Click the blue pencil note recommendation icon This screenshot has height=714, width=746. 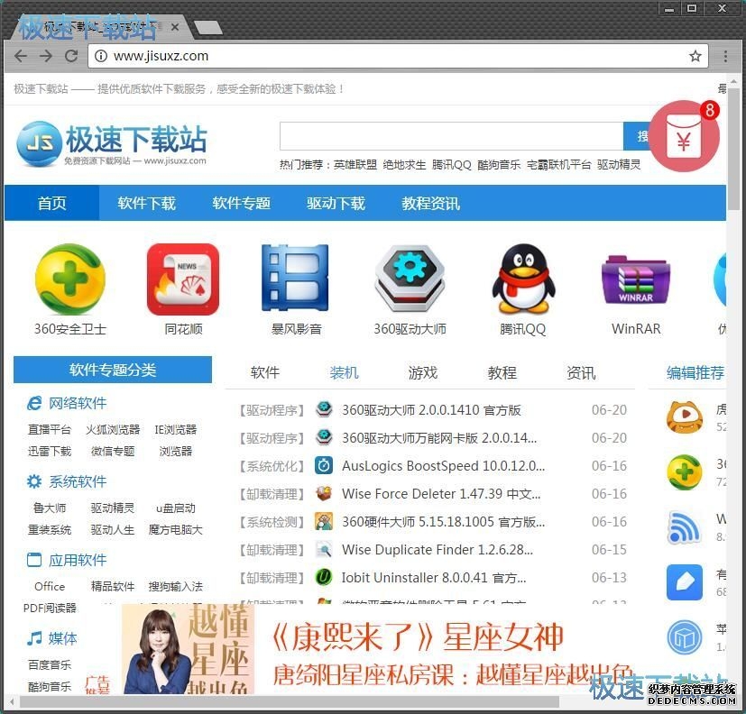tap(684, 582)
